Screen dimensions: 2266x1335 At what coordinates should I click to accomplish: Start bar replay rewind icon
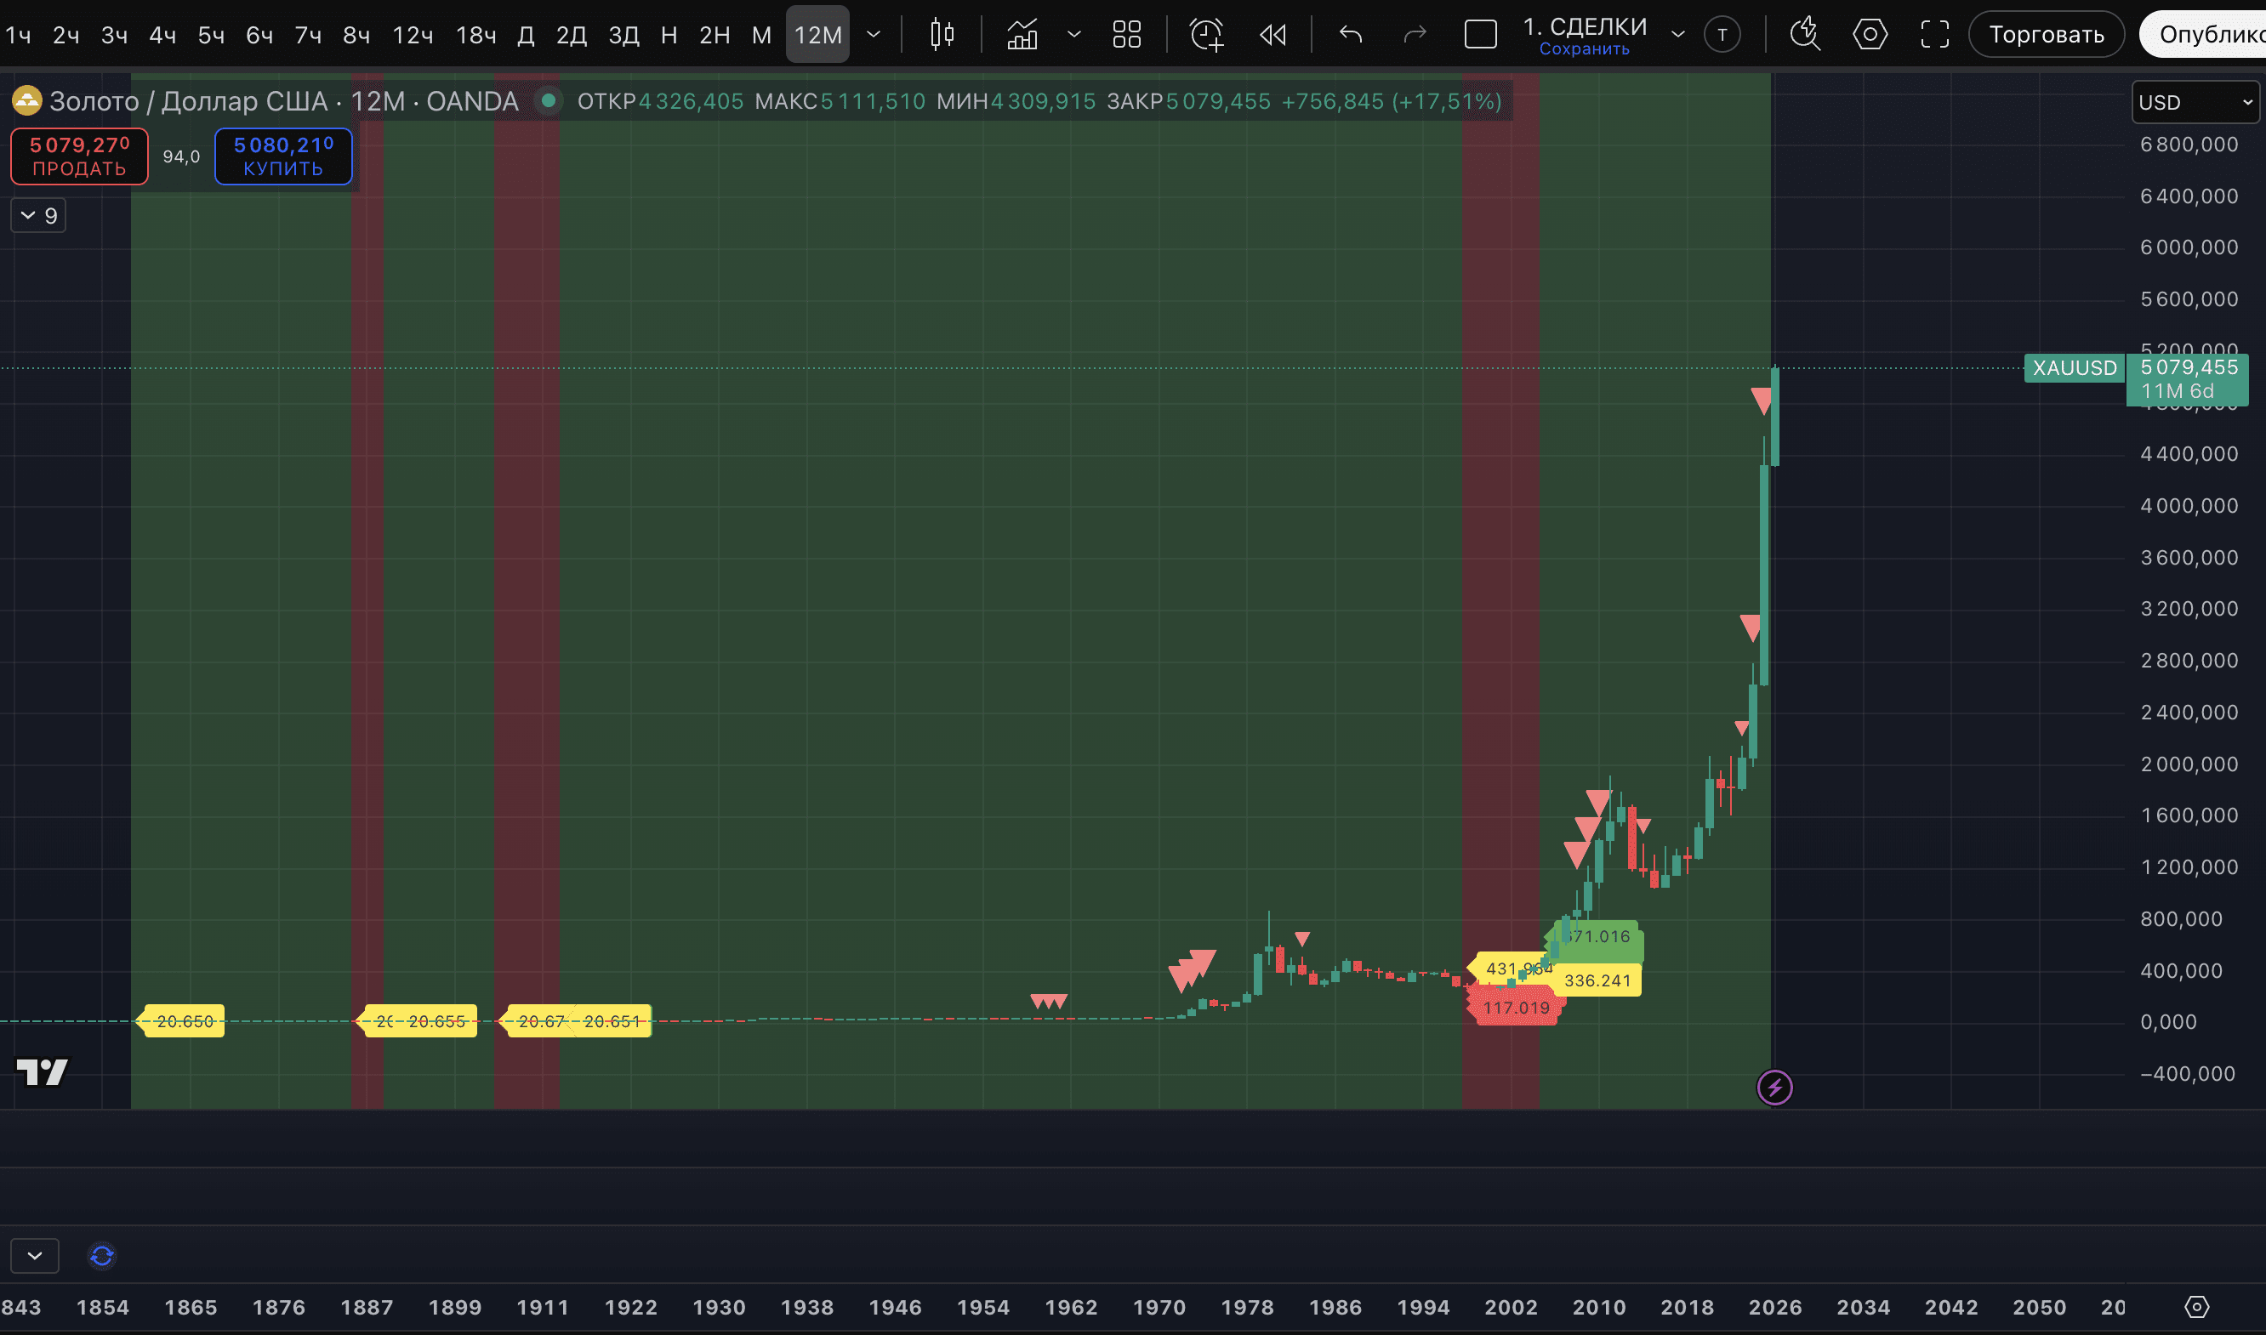pyautogui.click(x=1272, y=35)
